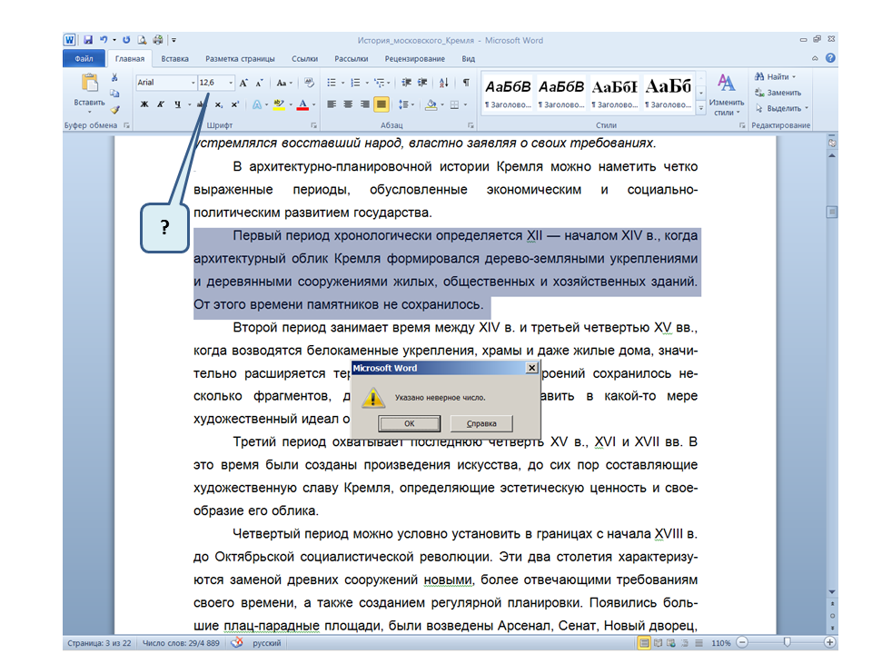872x654 pixels.
Task: Click the Format Painter brush icon
Action: click(115, 109)
